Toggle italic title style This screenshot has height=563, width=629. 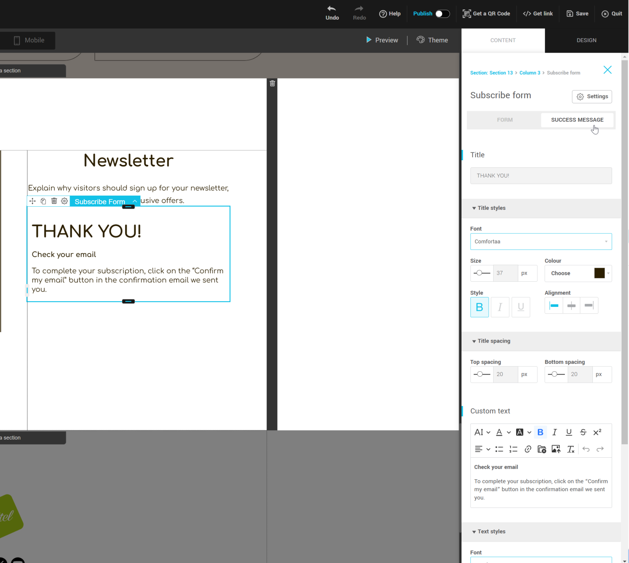point(500,307)
